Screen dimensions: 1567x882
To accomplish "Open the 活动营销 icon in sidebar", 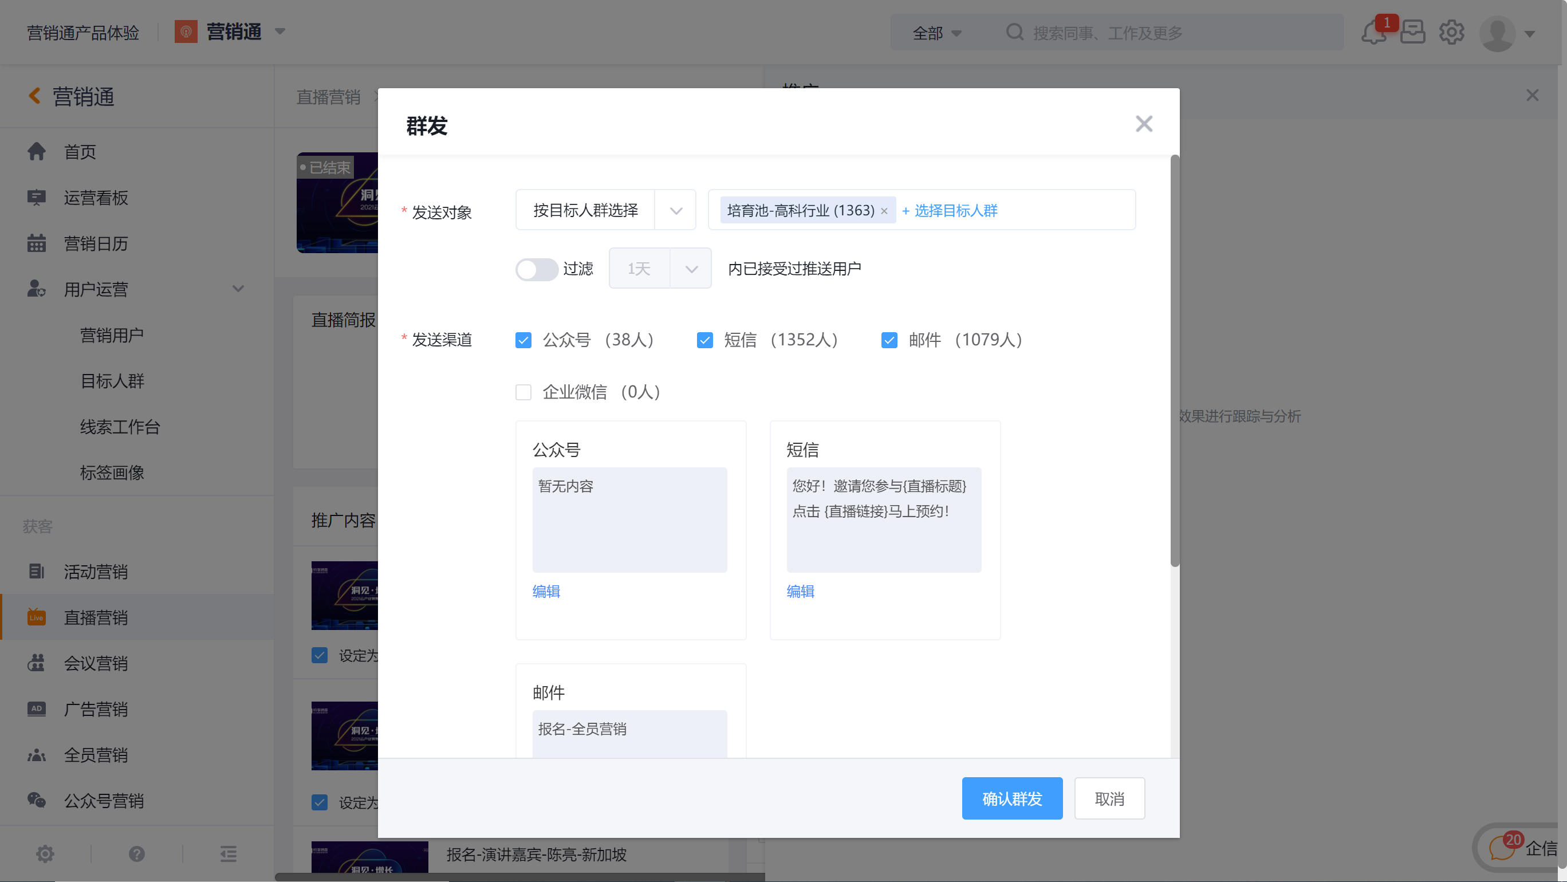I will pos(37,571).
